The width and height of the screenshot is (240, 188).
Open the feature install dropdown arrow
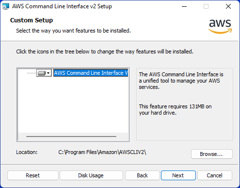click(x=48, y=73)
